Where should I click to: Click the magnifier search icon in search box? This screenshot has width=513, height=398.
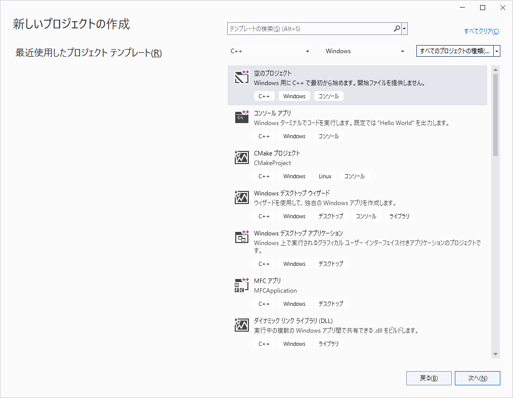coord(397,29)
